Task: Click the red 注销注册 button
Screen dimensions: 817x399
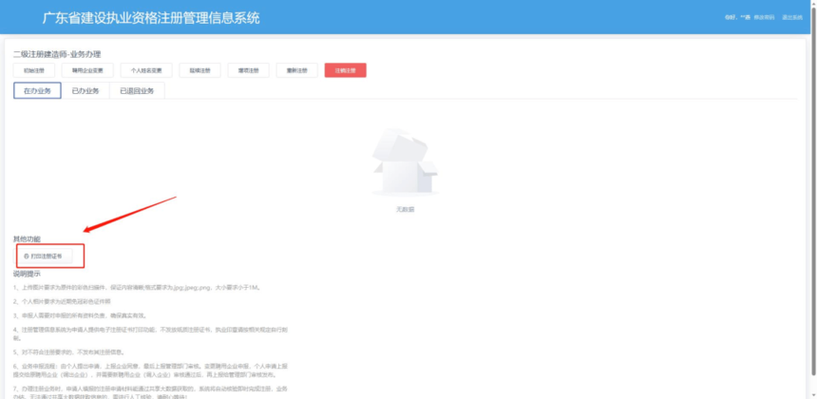Action: tap(346, 70)
